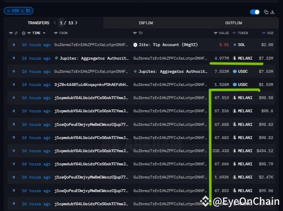
Task: Click the 16 hours ago time on SOL row
Action: [36, 45]
